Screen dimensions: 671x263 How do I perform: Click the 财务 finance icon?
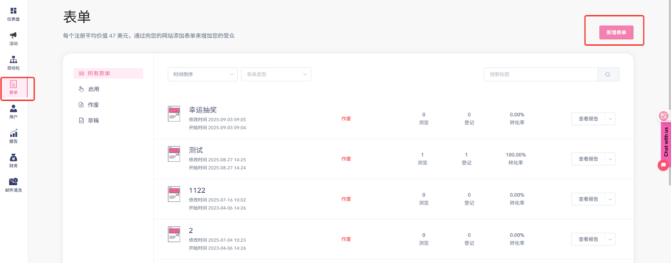pyautogui.click(x=13, y=158)
